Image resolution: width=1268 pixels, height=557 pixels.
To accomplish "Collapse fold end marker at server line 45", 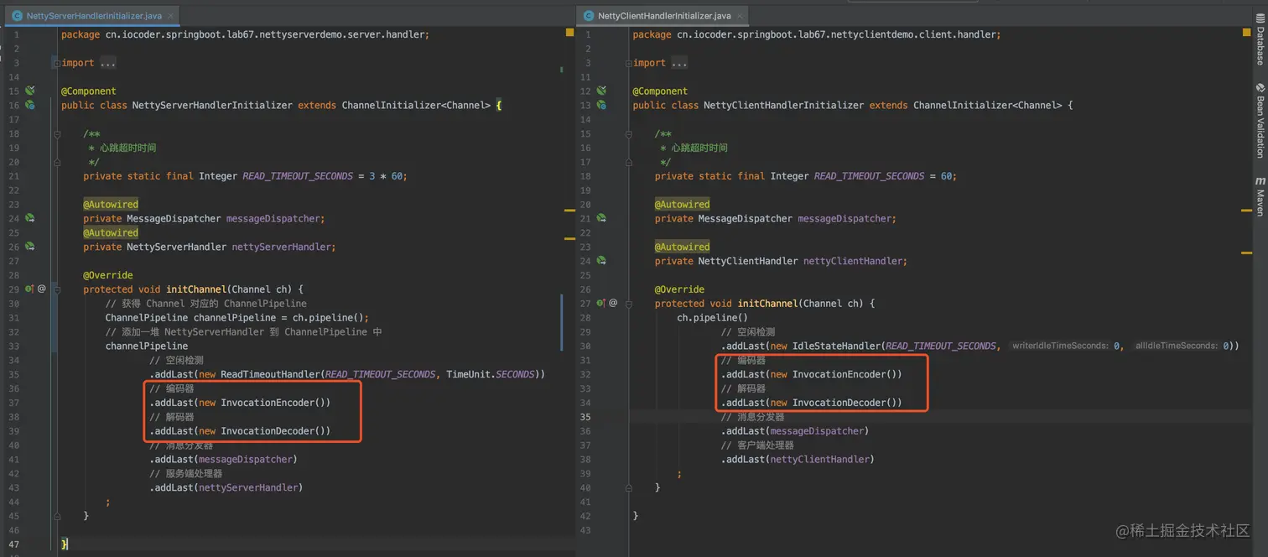I will [56, 515].
